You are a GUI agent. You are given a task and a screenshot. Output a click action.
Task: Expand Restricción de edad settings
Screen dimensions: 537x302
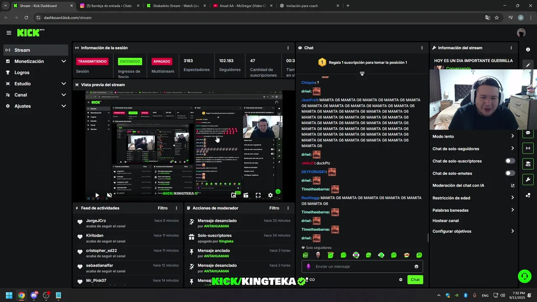[x=512, y=198]
